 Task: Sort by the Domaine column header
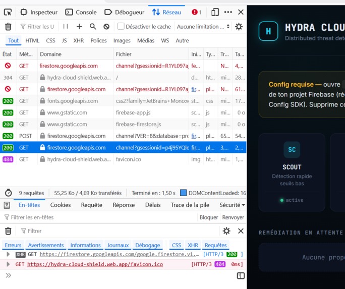click(x=76, y=54)
